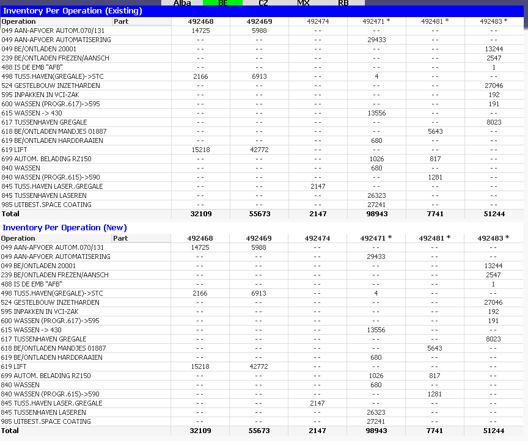
Task: Switch to the MX tab
Action: click(303, 2)
